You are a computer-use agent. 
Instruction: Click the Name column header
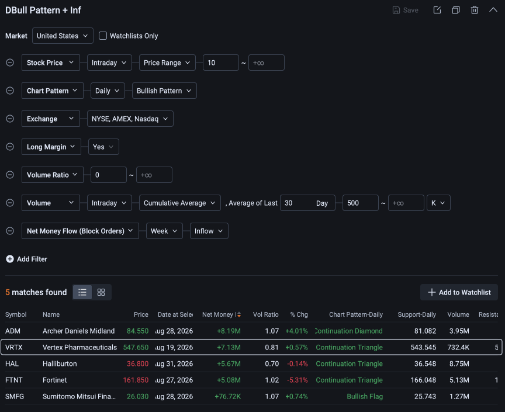click(x=51, y=315)
